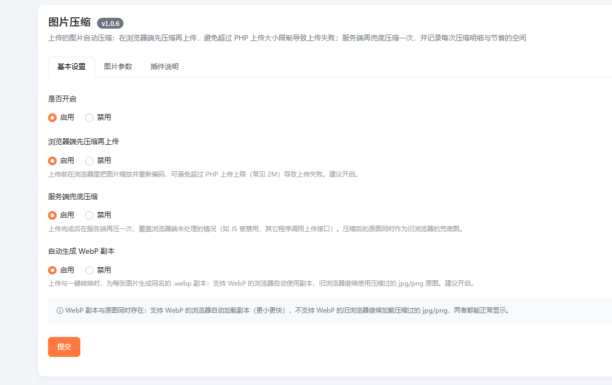Select 启用 radio under 是否开启
Viewport: 612px width, 385px height.
coord(52,118)
